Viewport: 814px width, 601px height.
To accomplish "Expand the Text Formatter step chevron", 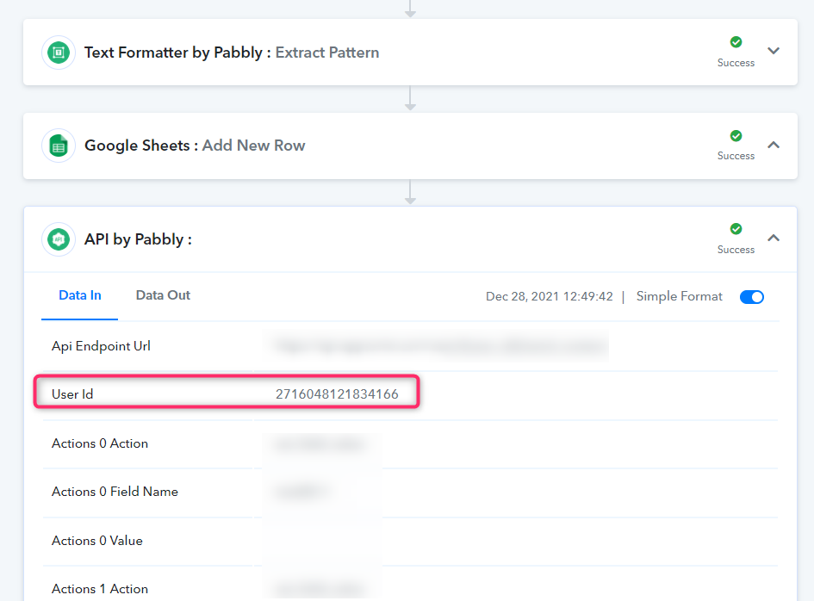I will [774, 51].
